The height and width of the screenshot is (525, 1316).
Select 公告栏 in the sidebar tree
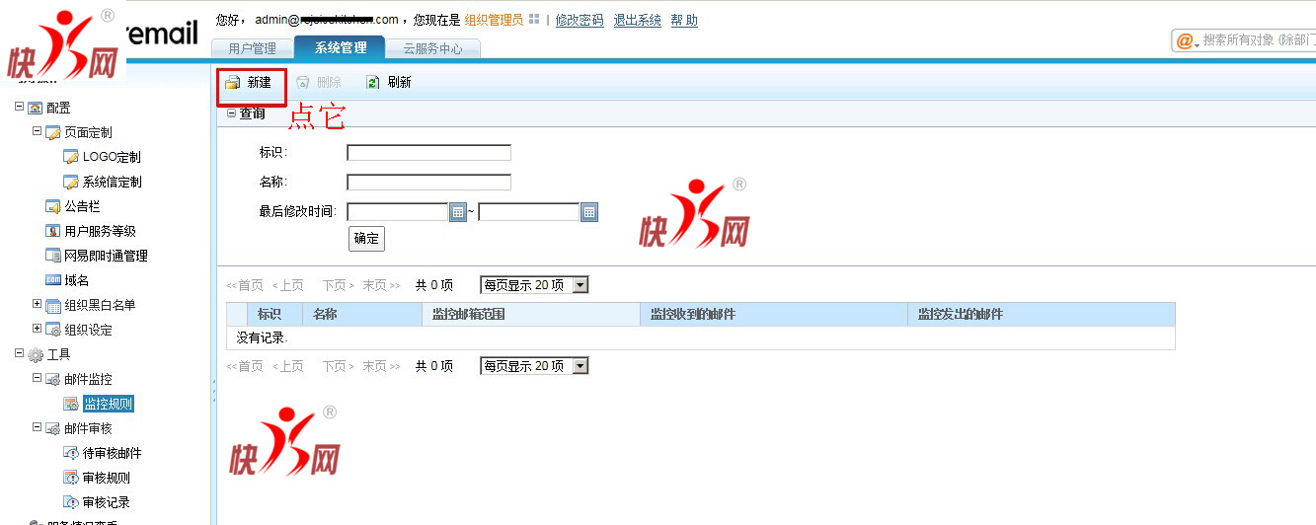coord(82,206)
